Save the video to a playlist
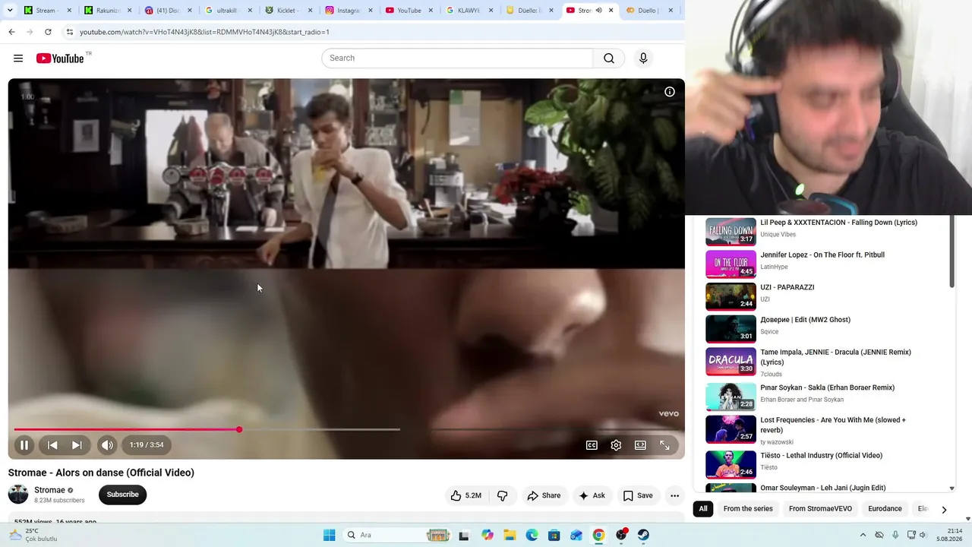This screenshot has height=547, width=972. tap(638, 495)
